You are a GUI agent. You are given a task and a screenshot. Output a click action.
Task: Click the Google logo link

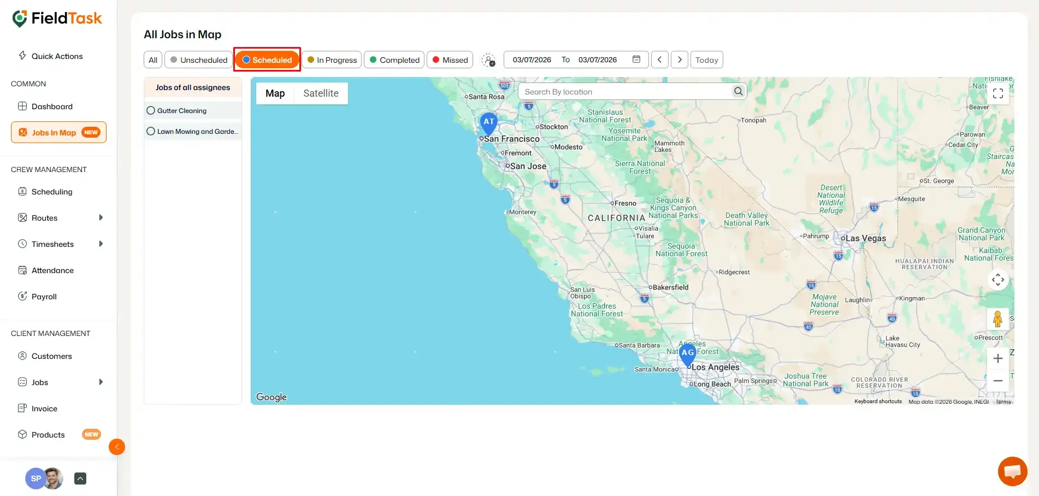(x=271, y=397)
